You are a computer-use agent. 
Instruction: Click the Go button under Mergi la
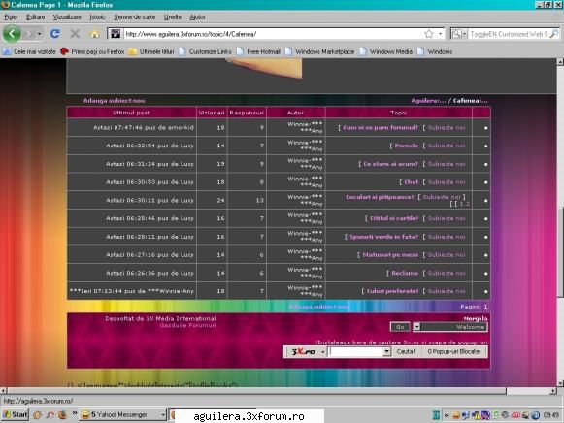coord(400,327)
